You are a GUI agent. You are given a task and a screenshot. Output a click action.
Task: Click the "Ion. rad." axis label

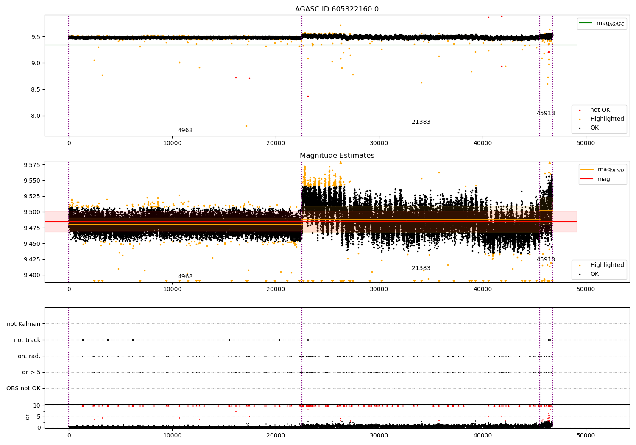click(x=28, y=356)
